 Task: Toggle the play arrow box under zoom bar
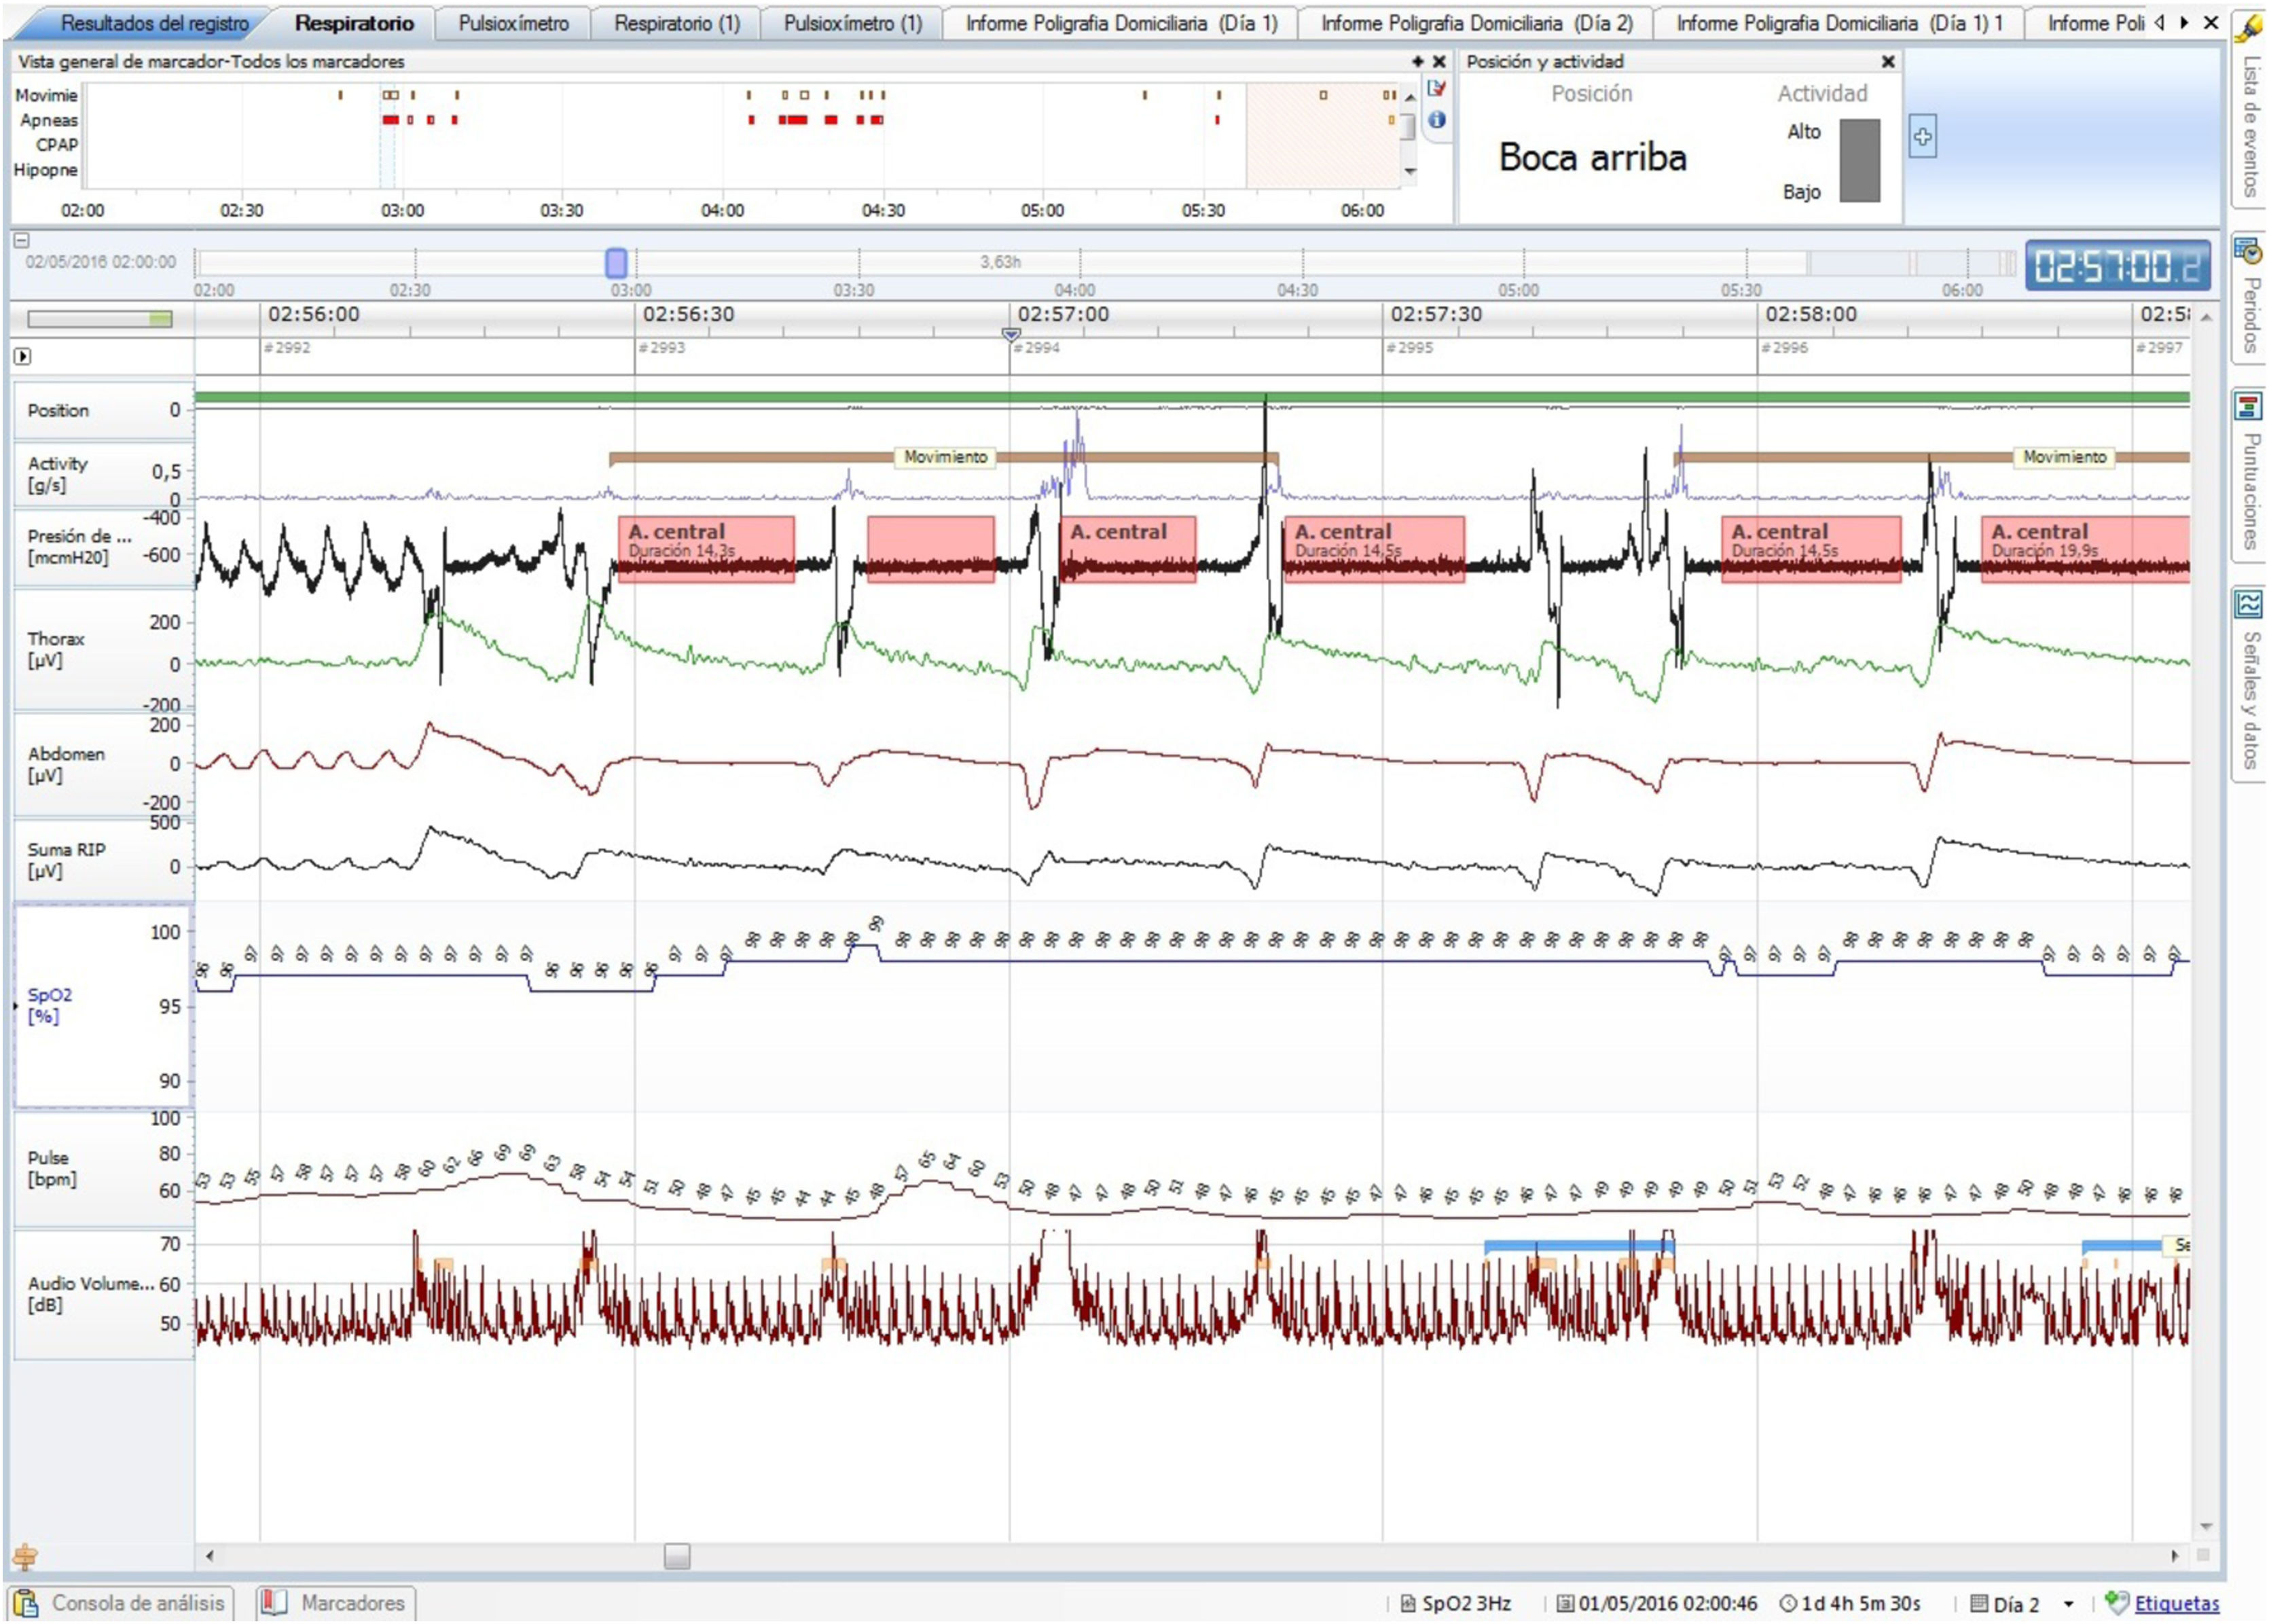click(22, 356)
